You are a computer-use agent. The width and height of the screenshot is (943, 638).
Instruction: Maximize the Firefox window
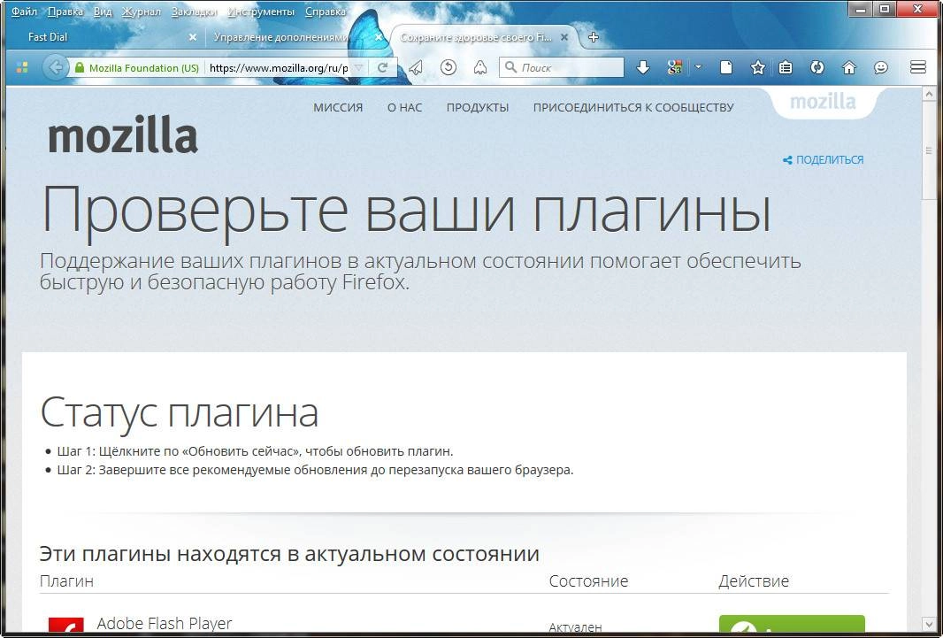click(x=885, y=10)
